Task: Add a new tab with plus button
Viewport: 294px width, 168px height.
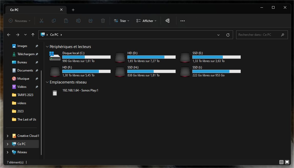Action: pos(73,10)
